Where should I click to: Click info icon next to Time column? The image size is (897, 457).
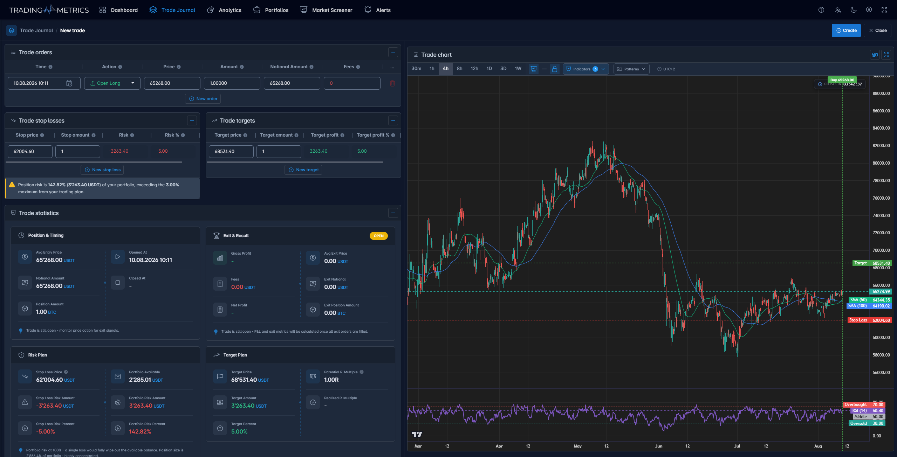pos(50,67)
